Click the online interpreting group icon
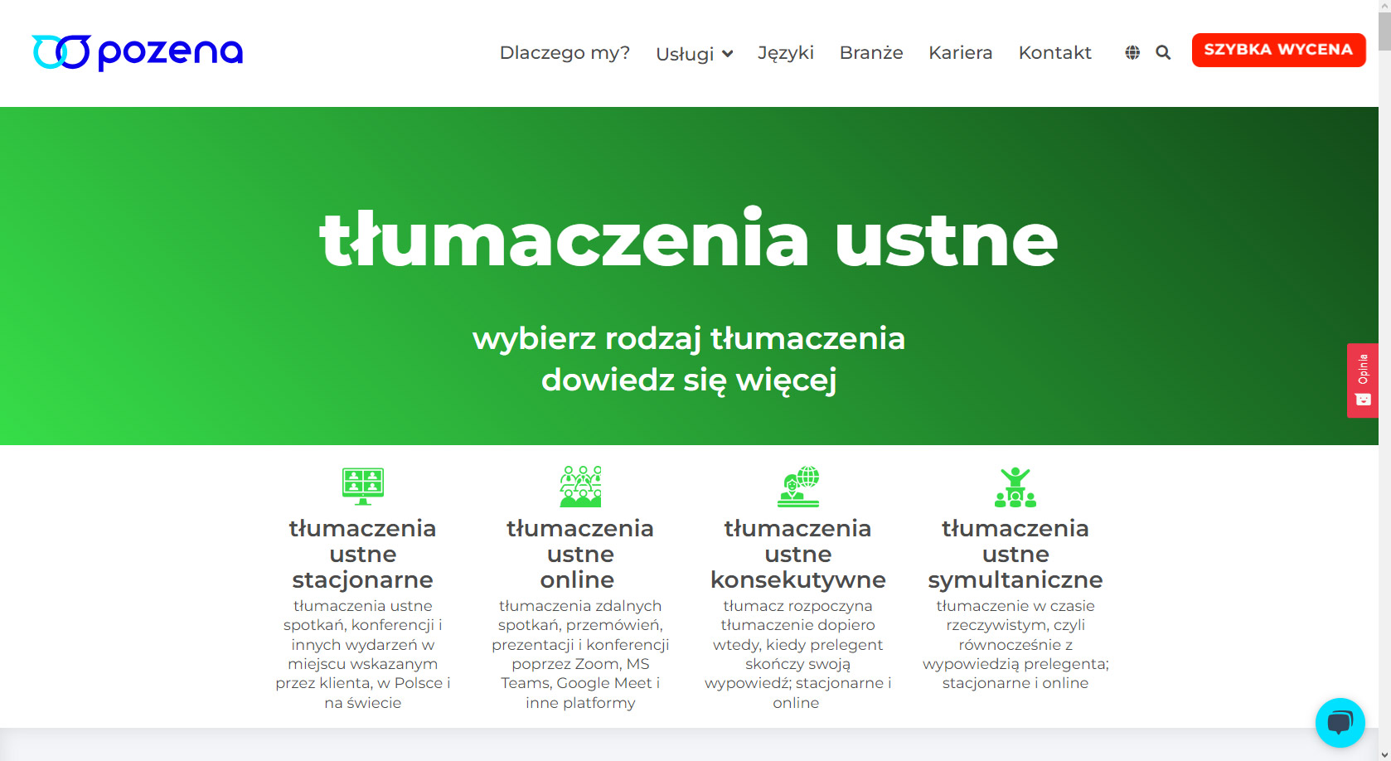Viewport: 1391px width, 761px height. 580,486
